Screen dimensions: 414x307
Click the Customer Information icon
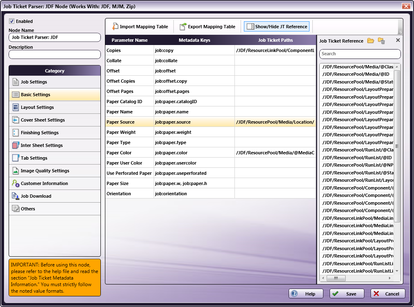(x=16, y=183)
